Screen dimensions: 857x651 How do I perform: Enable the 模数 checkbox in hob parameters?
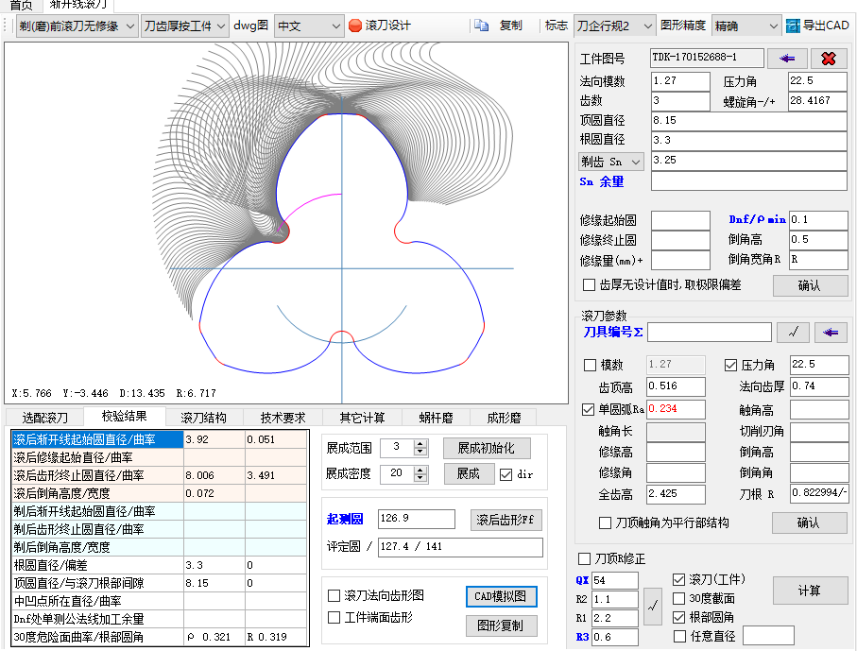[591, 366]
